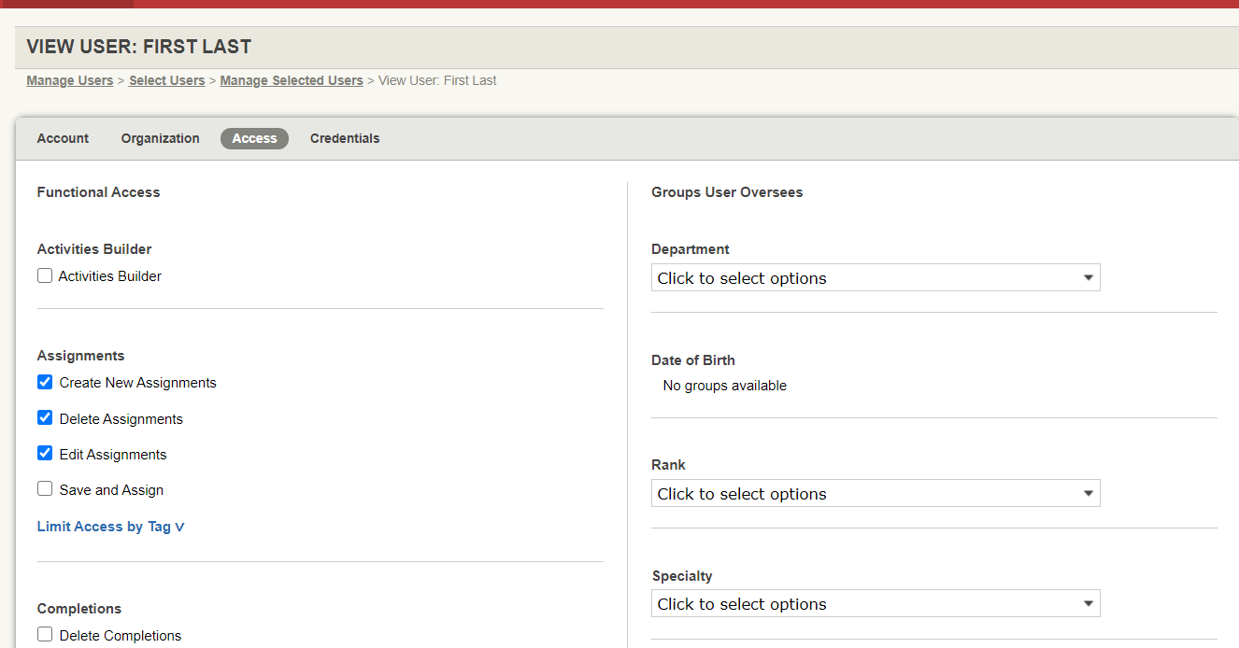Click the Groups User Oversees heading

coord(727,192)
